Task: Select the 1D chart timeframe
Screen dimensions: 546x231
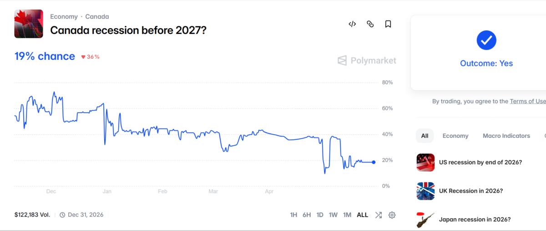Action: click(x=320, y=215)
